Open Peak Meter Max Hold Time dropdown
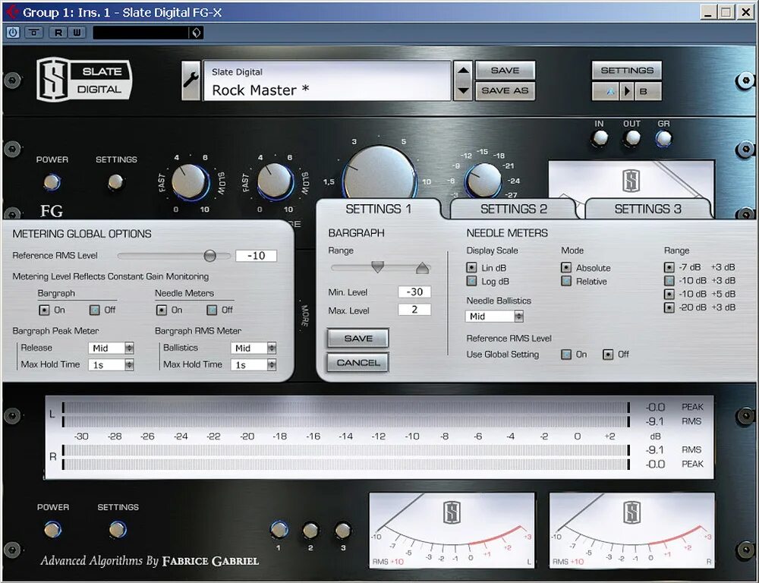The height and width of the screenshot is (583, 759). click(x=111, y=365)
